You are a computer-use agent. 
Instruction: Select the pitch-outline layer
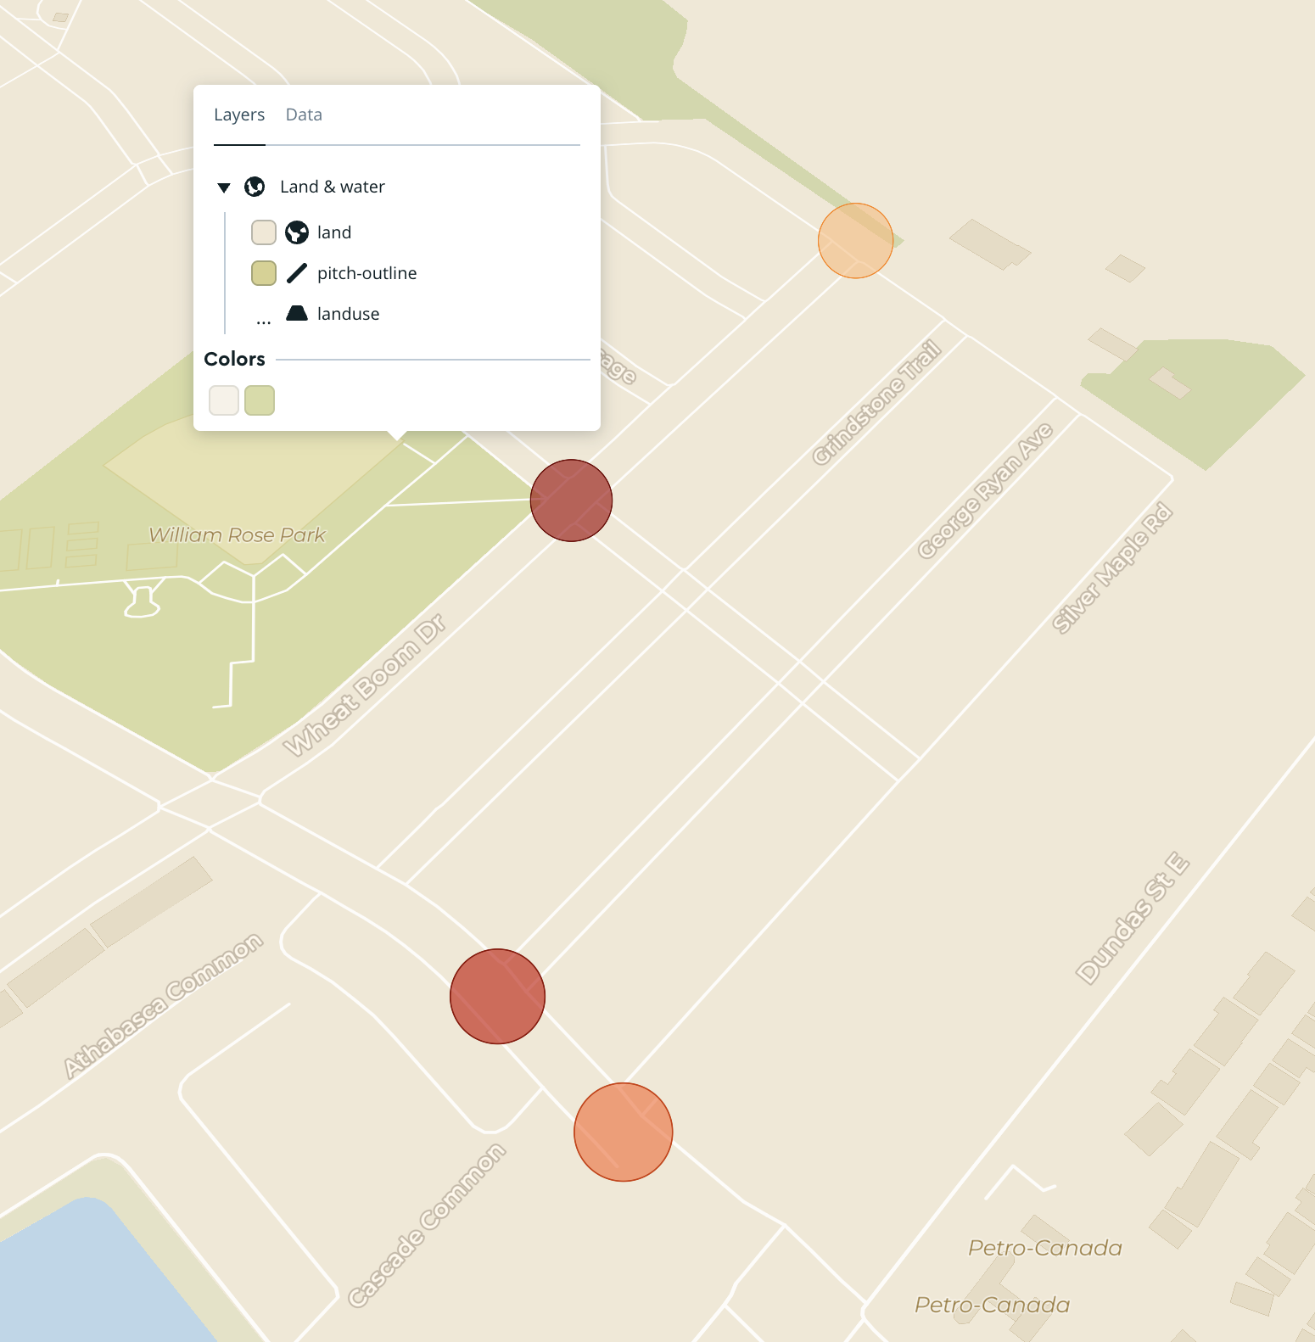(367, 273)
